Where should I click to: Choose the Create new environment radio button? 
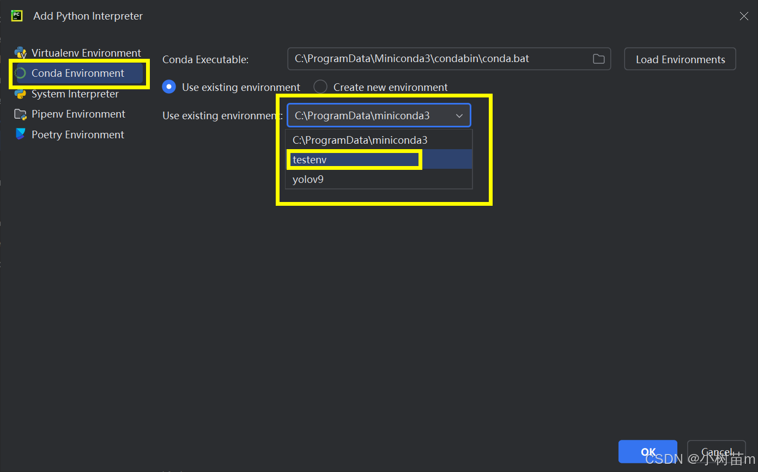coord(320,87)
